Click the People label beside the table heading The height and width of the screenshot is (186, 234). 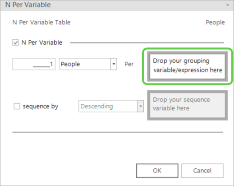215,23
